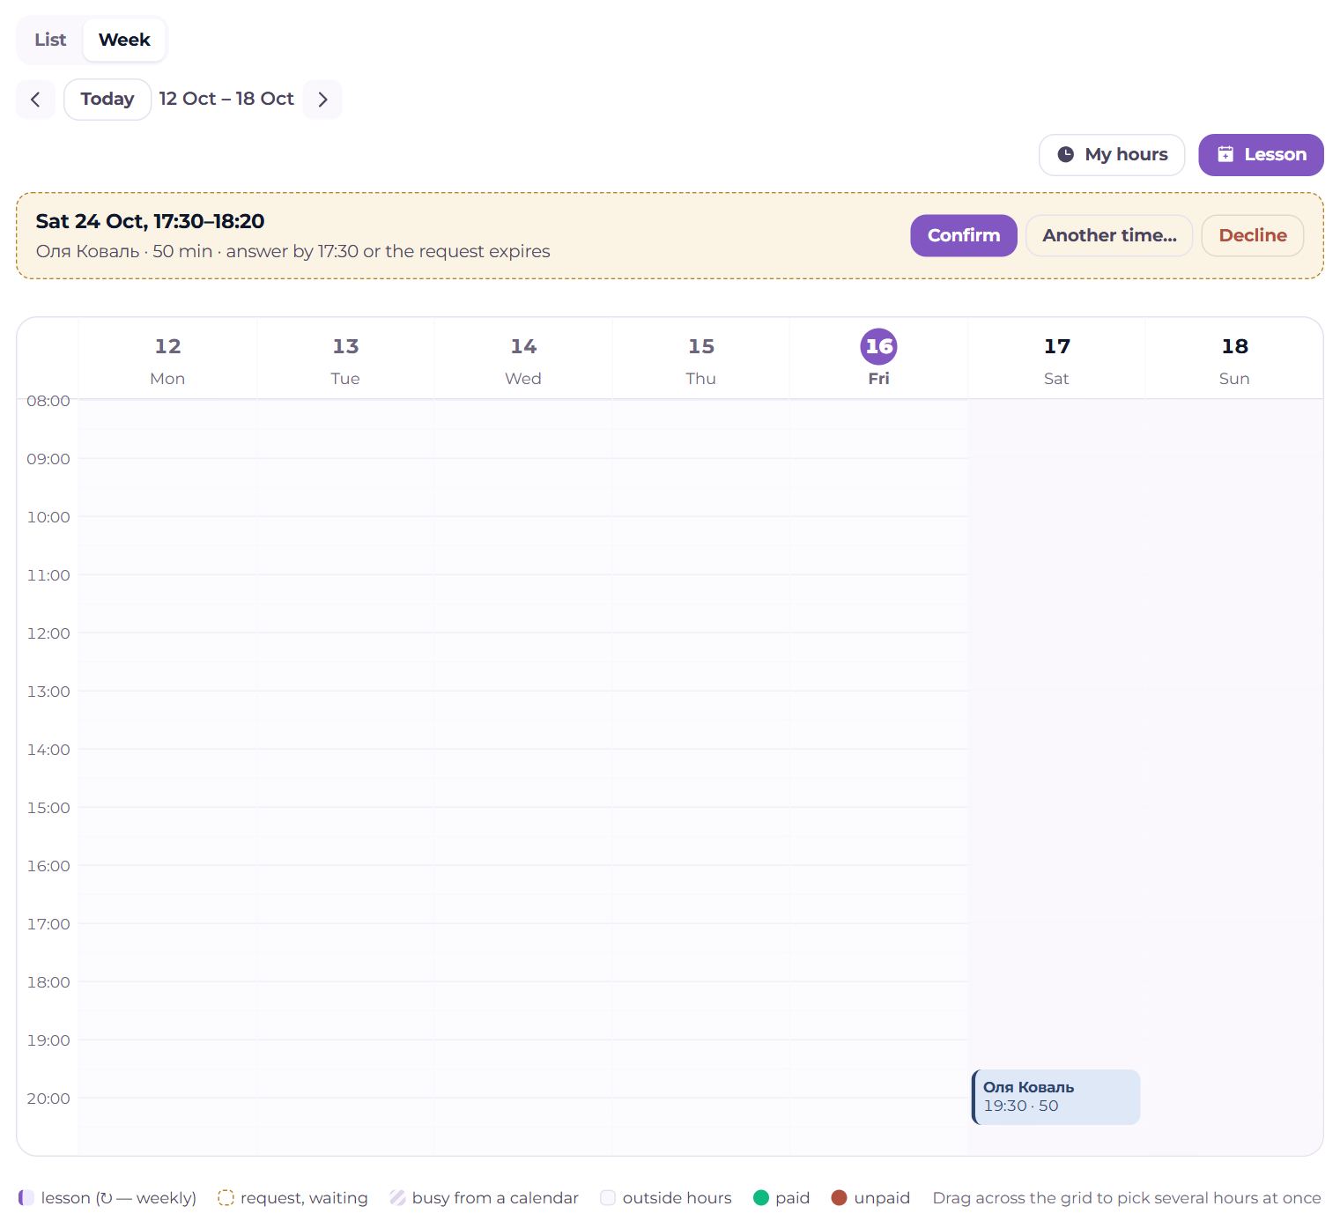This screenshot has width=1340, height=1221.
Task: Go to the next week
Action: (x=322, y=100)
